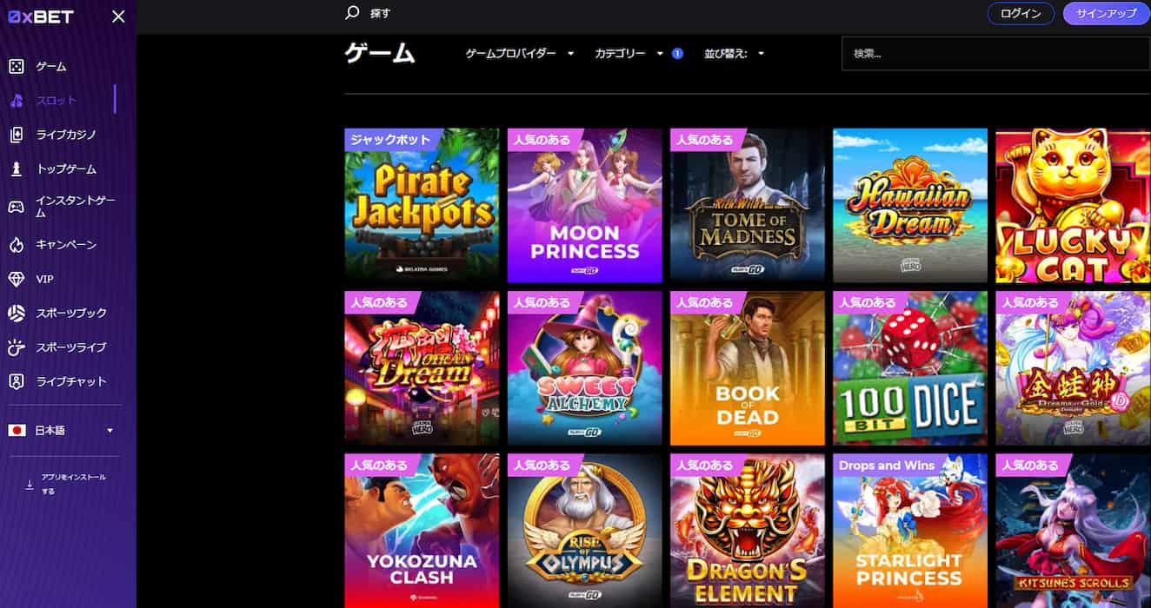Open the Moon Princess game thumbnail
The width and height of the screenshot is (1151, 608).
pyautogui.click(x=585, y=205)
